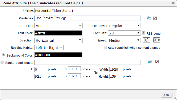Open the Font Color #ffffff swatch
Image resolution: width=177 pixels, height=100 pixels.
point(58,33)
